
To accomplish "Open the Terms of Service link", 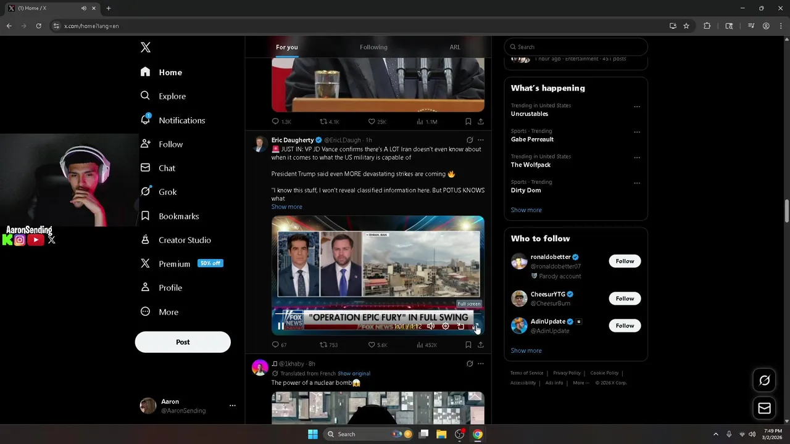I will pyautogui.click(x=527, y=373).
